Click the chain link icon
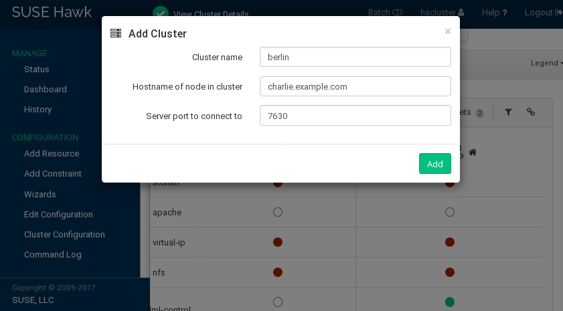This screenshot has width=563, height=311. point(531,112)
